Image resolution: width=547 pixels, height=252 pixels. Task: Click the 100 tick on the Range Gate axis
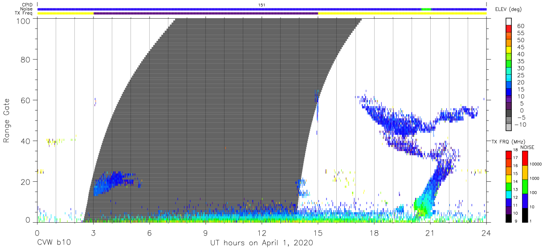24,20
